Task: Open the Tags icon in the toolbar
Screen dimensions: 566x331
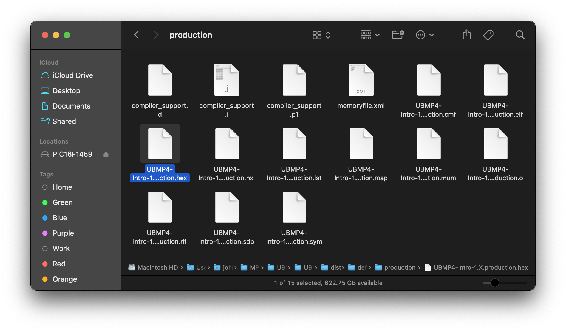Action: coord(488,35)
